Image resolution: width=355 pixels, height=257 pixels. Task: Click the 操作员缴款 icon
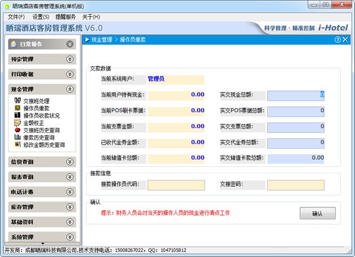pyautogui.click(x=17, y=108)
